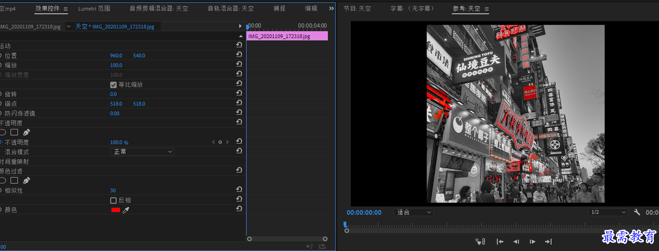This screenshot has width=659, height=251.
Task: Uncheck the 等比缩放 checkbox
Action: pos(113,84)
